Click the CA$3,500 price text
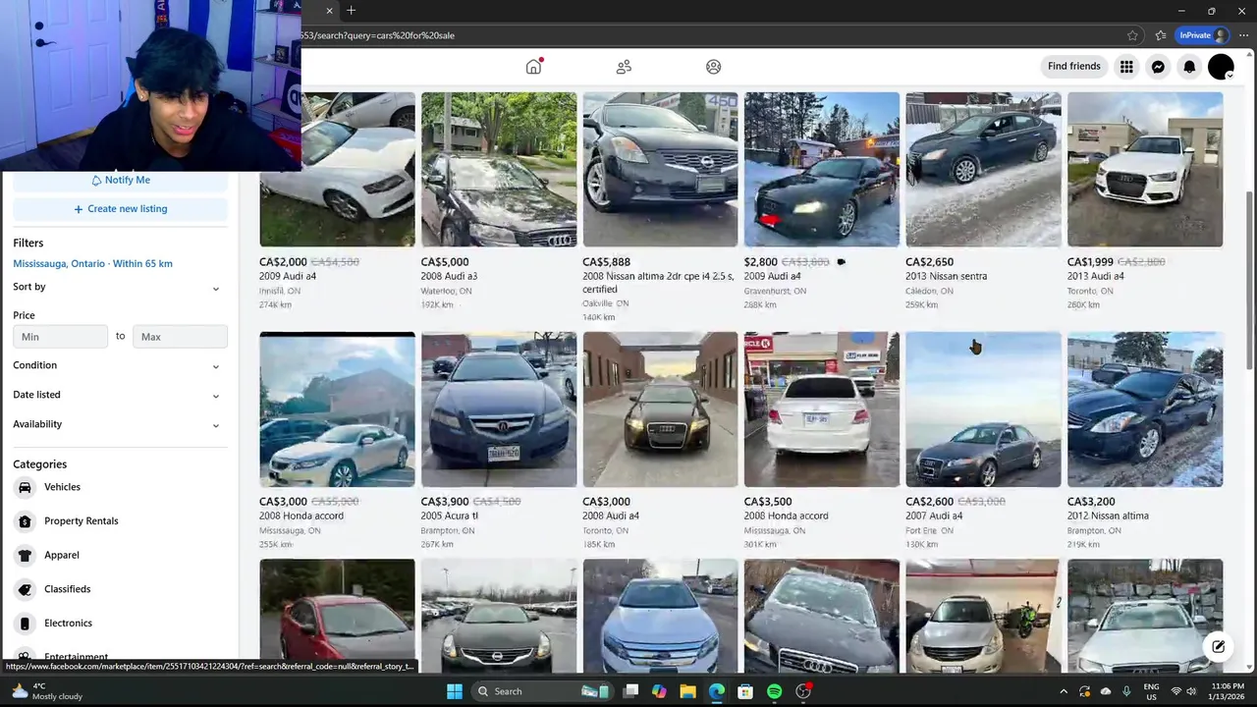The height and width of the screenshot is (707, 1257). (x=768, y=502)
